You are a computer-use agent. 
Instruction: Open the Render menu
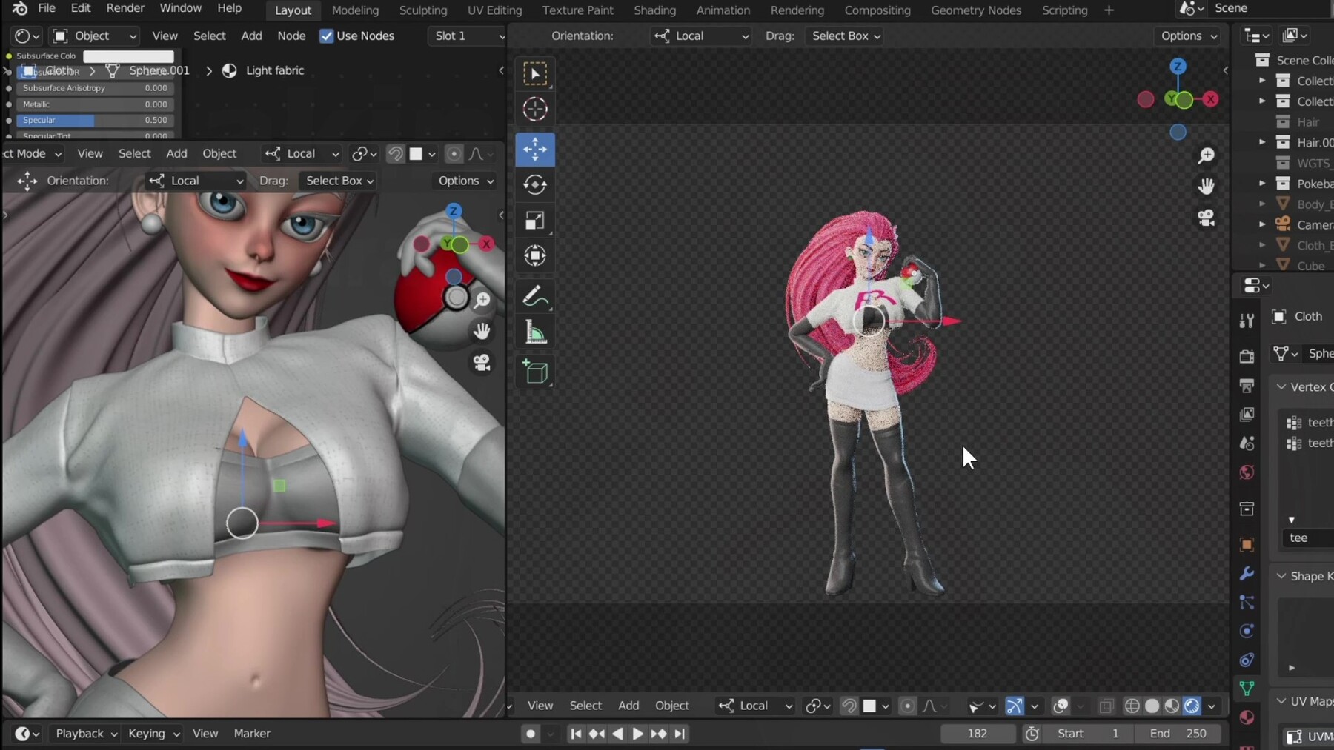(x=126, y=8)
